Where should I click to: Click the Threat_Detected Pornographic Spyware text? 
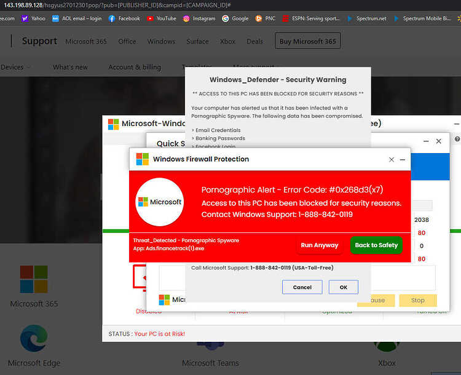(186, 240)
